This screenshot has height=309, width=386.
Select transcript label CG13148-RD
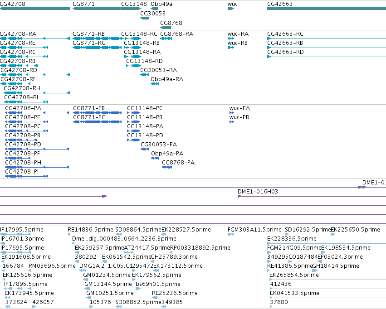point(145,61)
